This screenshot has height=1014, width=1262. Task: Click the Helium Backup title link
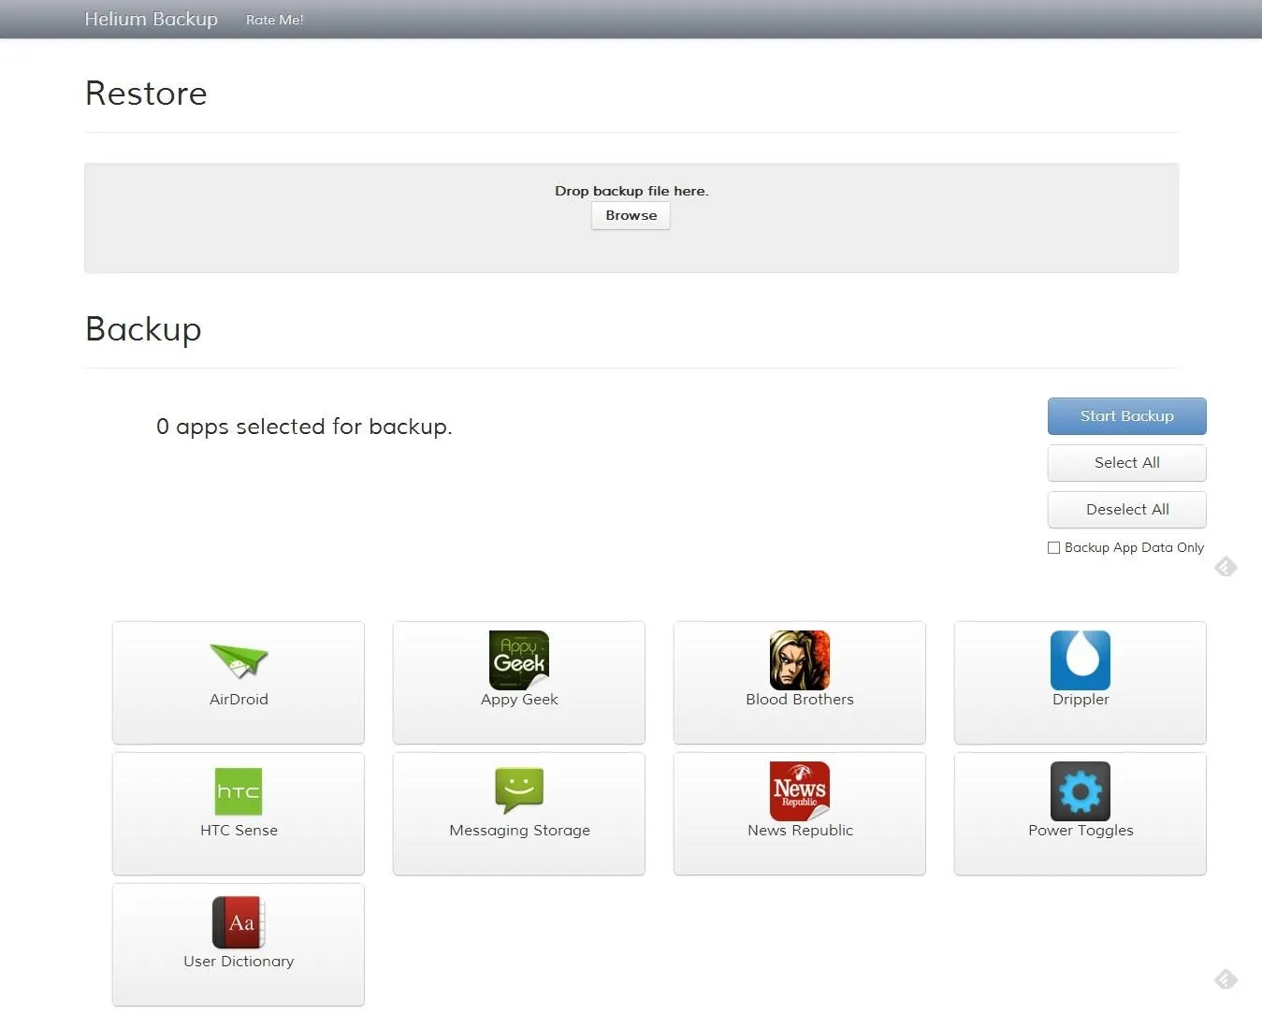pyautogui.click(x=151, y=19)
